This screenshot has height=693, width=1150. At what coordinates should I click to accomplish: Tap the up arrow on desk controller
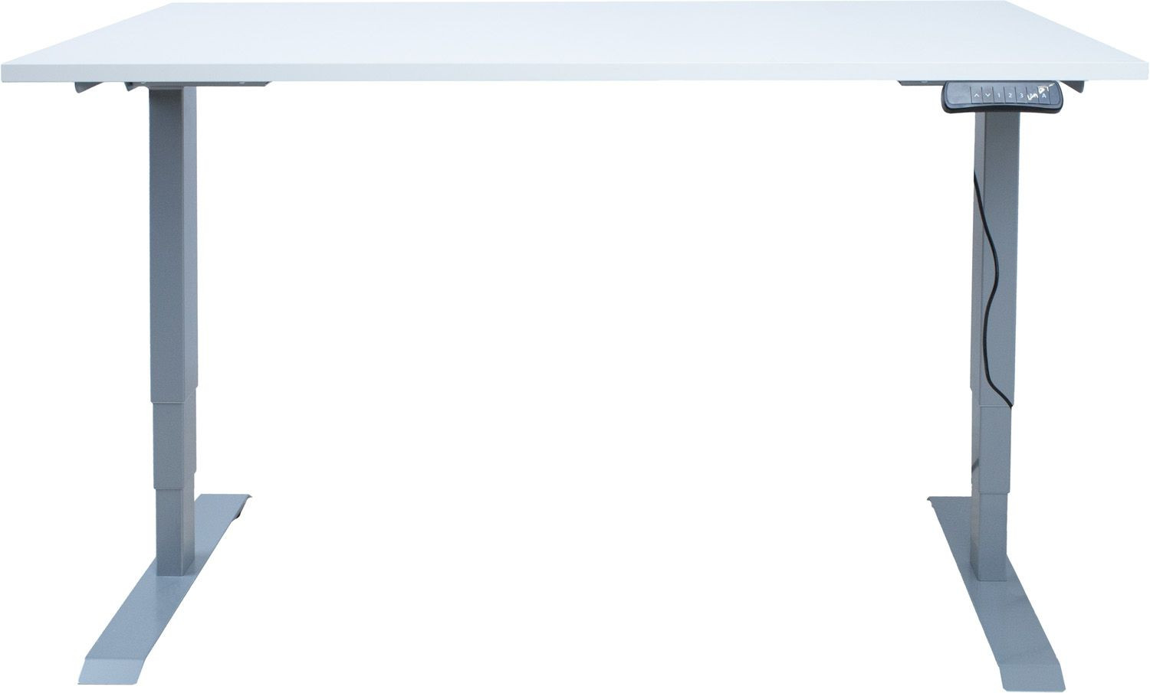pyautogui.click(x=977, y=95)
